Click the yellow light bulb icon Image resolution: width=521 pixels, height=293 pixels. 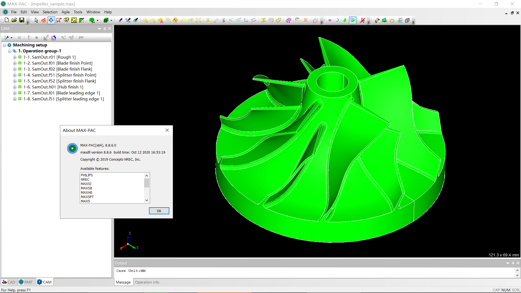[x=392, y=20]
